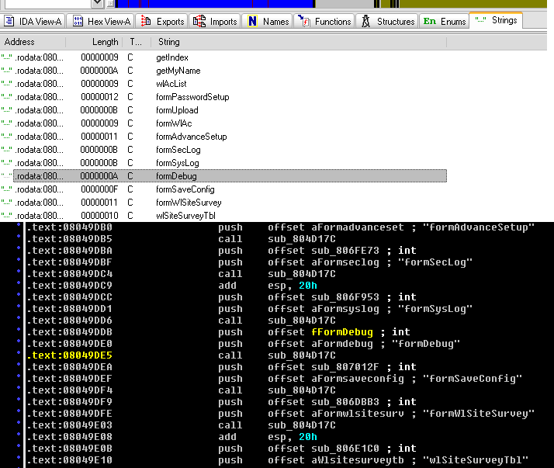Click the sub_806DBB3 operand
Screen dimensions: 554x468
(x=345, y=402)
